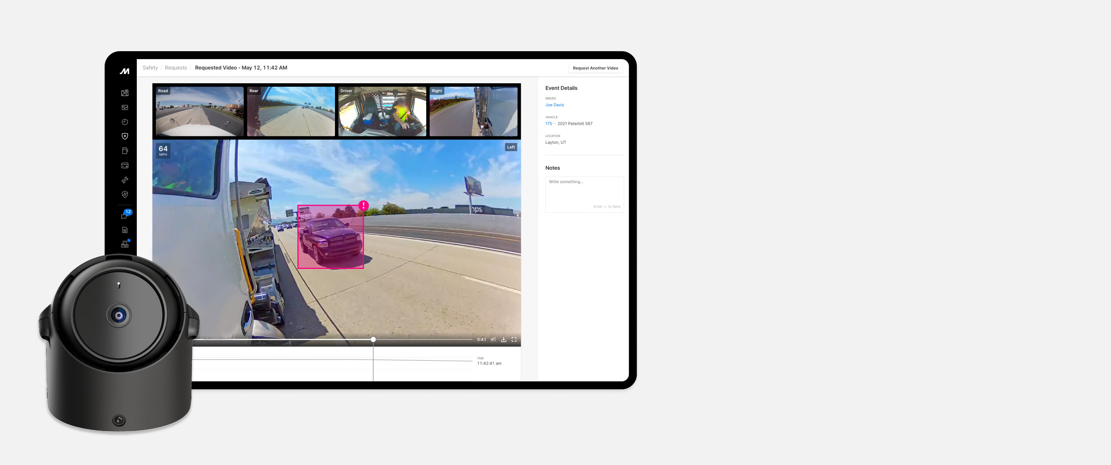Select the maintenance wrench icon
Screen dimensions: 1111x465
tap(125, 180)
